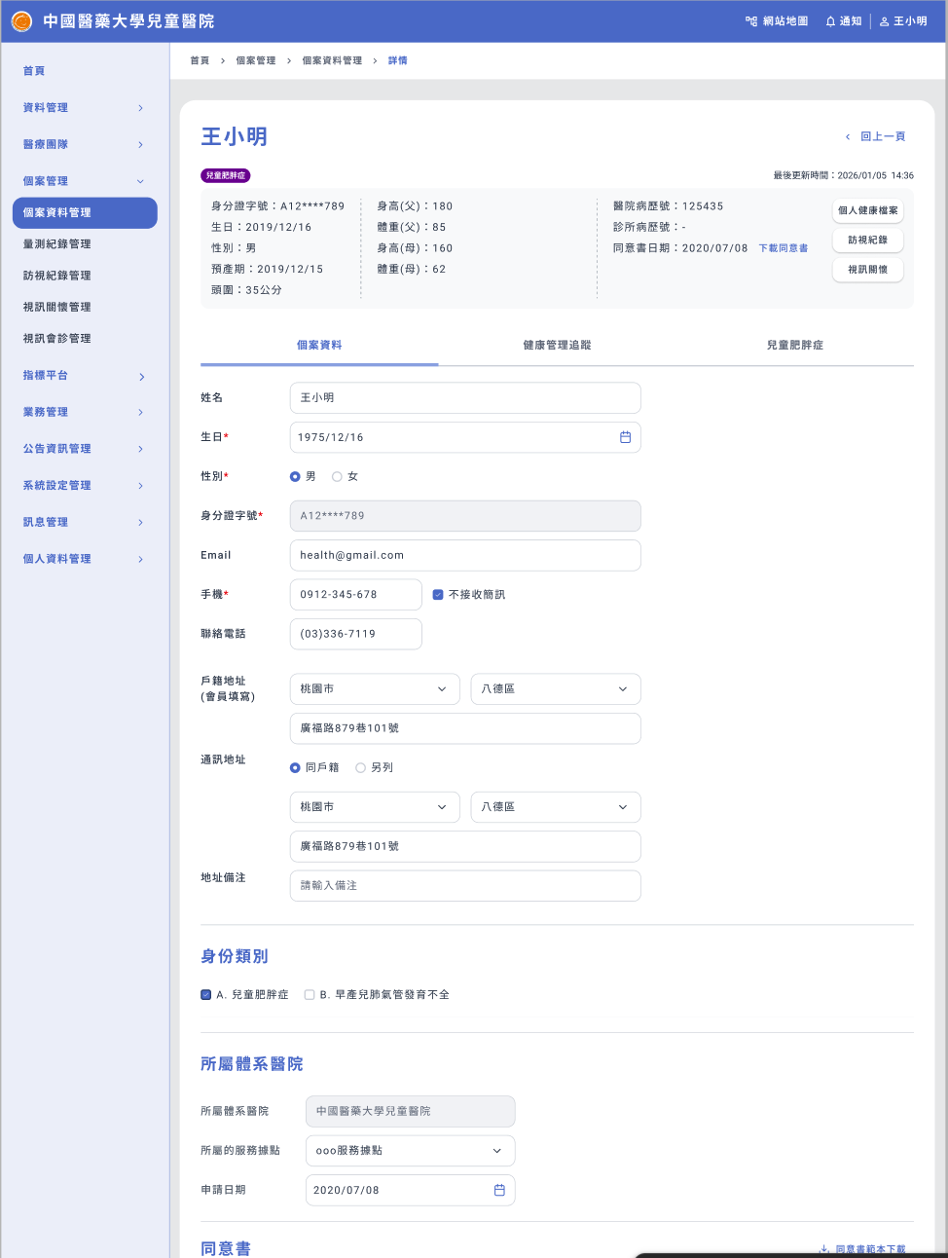The height and width of the screenshot is (1258, 948).
Task: Check B. 早產兒肺氣管發育不全 checkbox
Action: point(310,995)
